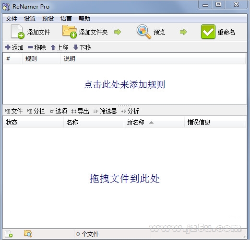Open the 预设 menu
Screen dimensions: 250x240
click(48, 19)
